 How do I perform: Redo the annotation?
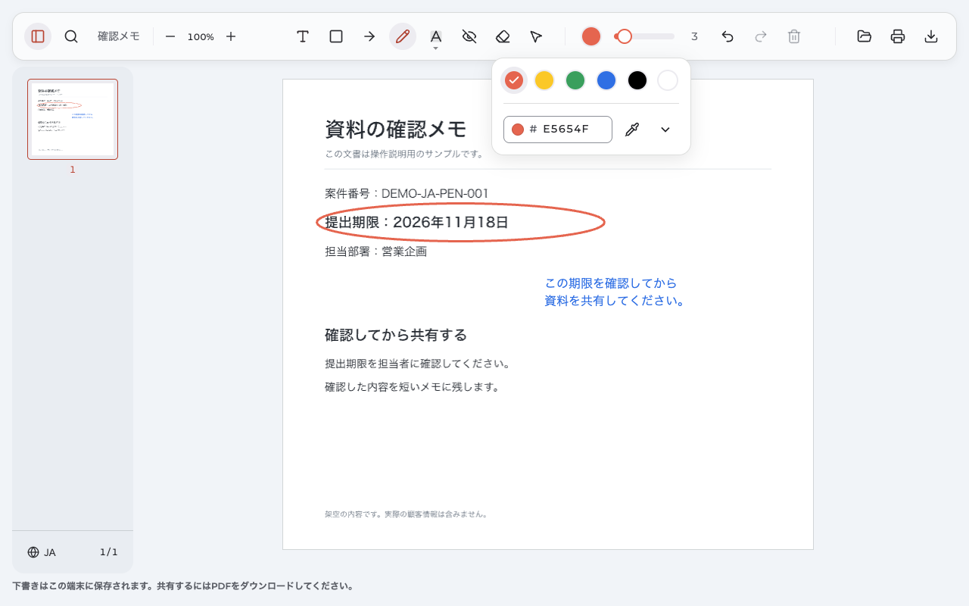(x=761, y=36)
